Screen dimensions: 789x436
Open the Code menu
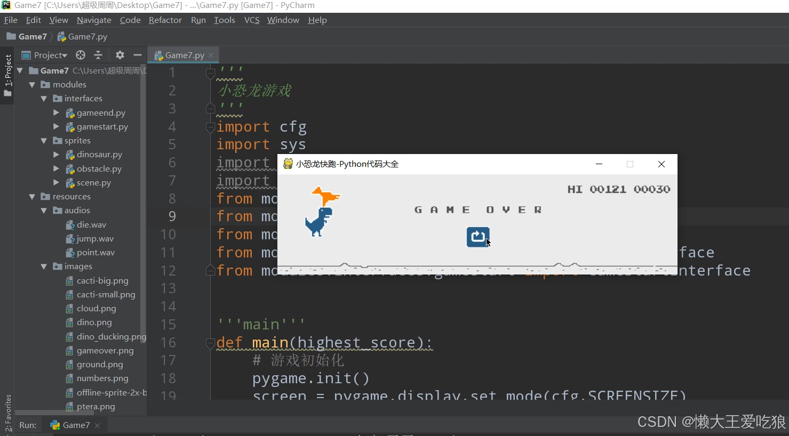(130, 20)
